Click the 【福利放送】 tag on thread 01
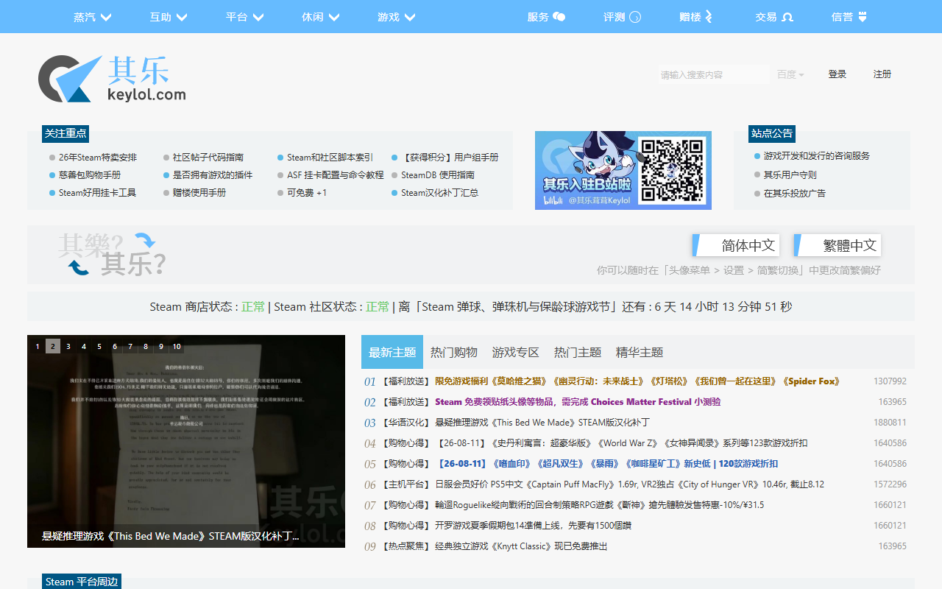Screen dimensions: 942x589 tap(406, 381)
